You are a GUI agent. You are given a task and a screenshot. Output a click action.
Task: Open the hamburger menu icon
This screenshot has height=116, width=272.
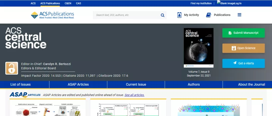tap(239, 15)
